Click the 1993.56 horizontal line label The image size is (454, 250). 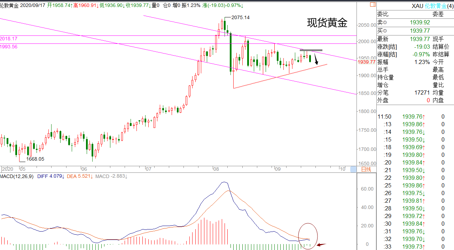[9, 47]
